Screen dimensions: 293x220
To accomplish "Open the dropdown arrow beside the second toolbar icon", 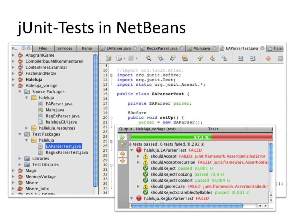I will coord(124,58).
